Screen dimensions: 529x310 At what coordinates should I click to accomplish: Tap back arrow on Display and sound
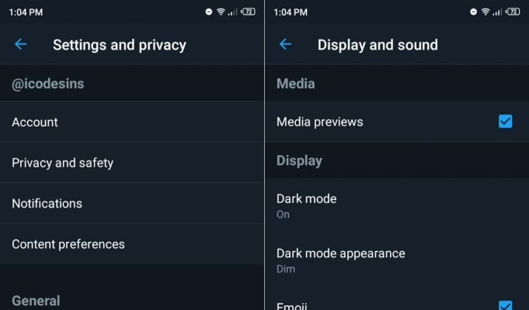pos(285,44)
